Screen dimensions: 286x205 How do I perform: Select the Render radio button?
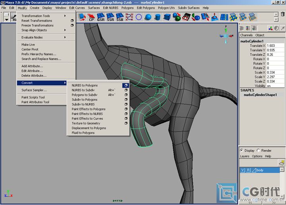[x=258, y=150]
